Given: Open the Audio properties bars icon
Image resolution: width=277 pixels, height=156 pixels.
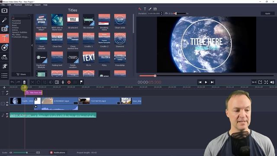Looking at the screenshot, I should tap(75, 82).
